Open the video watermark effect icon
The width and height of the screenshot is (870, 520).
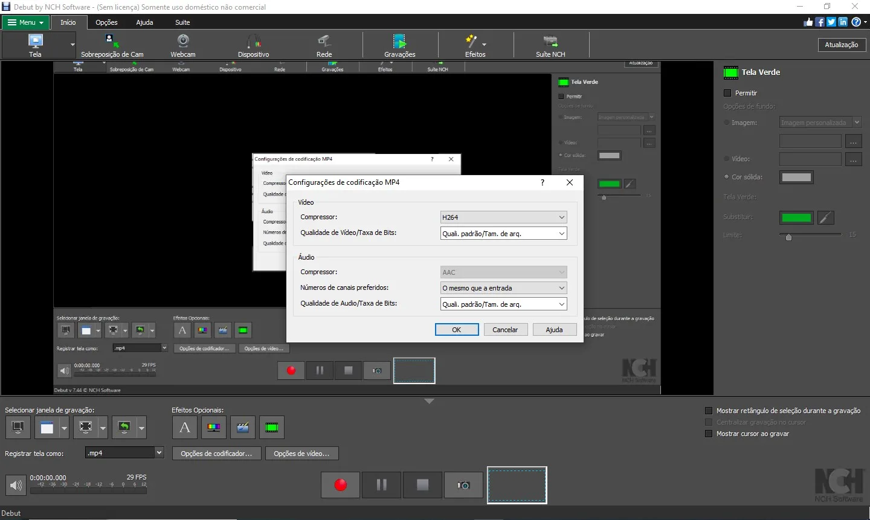click(243, 428)
